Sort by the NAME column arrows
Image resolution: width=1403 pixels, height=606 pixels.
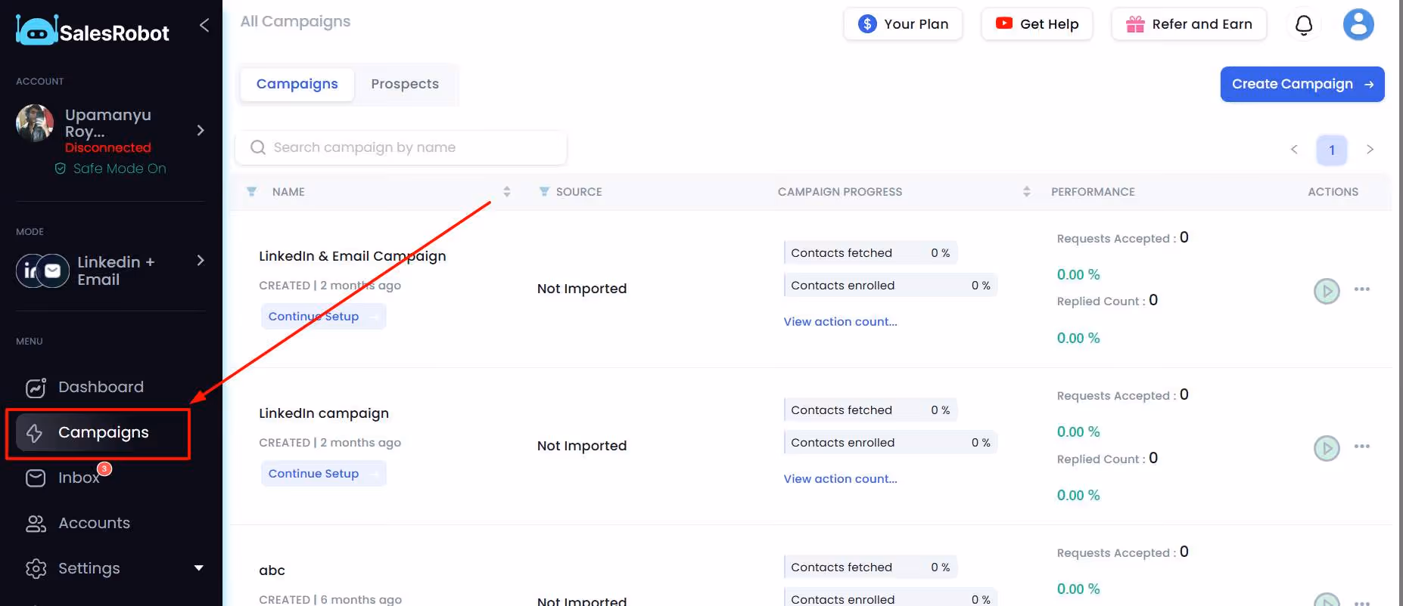[507, 192]
